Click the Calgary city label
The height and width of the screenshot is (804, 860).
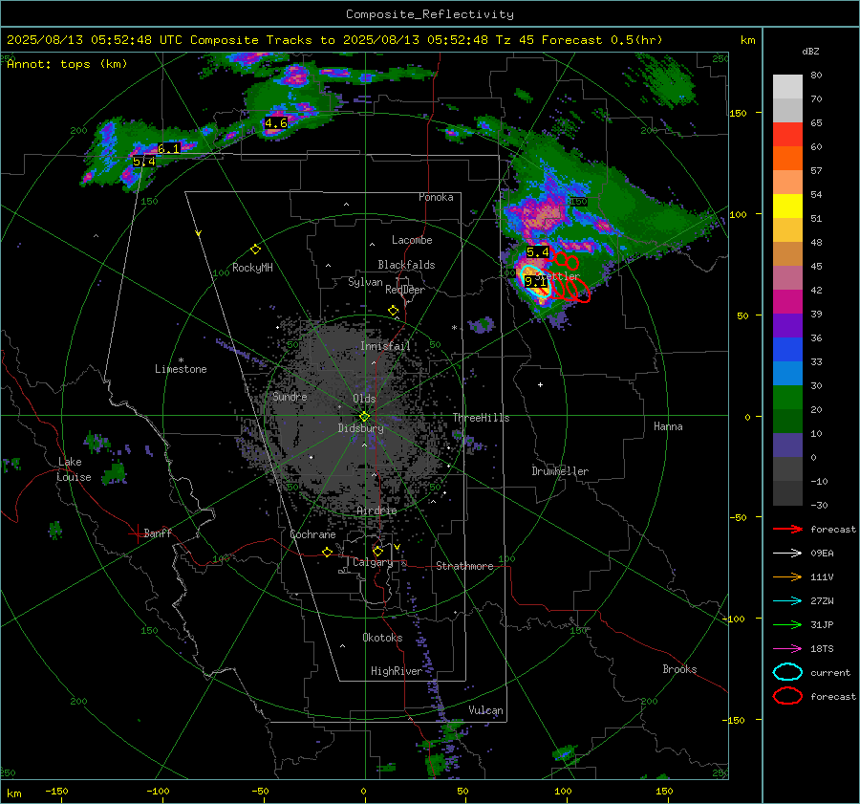point(373,562)
